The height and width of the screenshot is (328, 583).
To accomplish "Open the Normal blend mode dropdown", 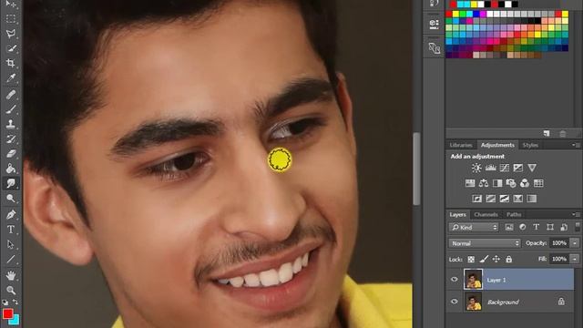I will [485, 243].
